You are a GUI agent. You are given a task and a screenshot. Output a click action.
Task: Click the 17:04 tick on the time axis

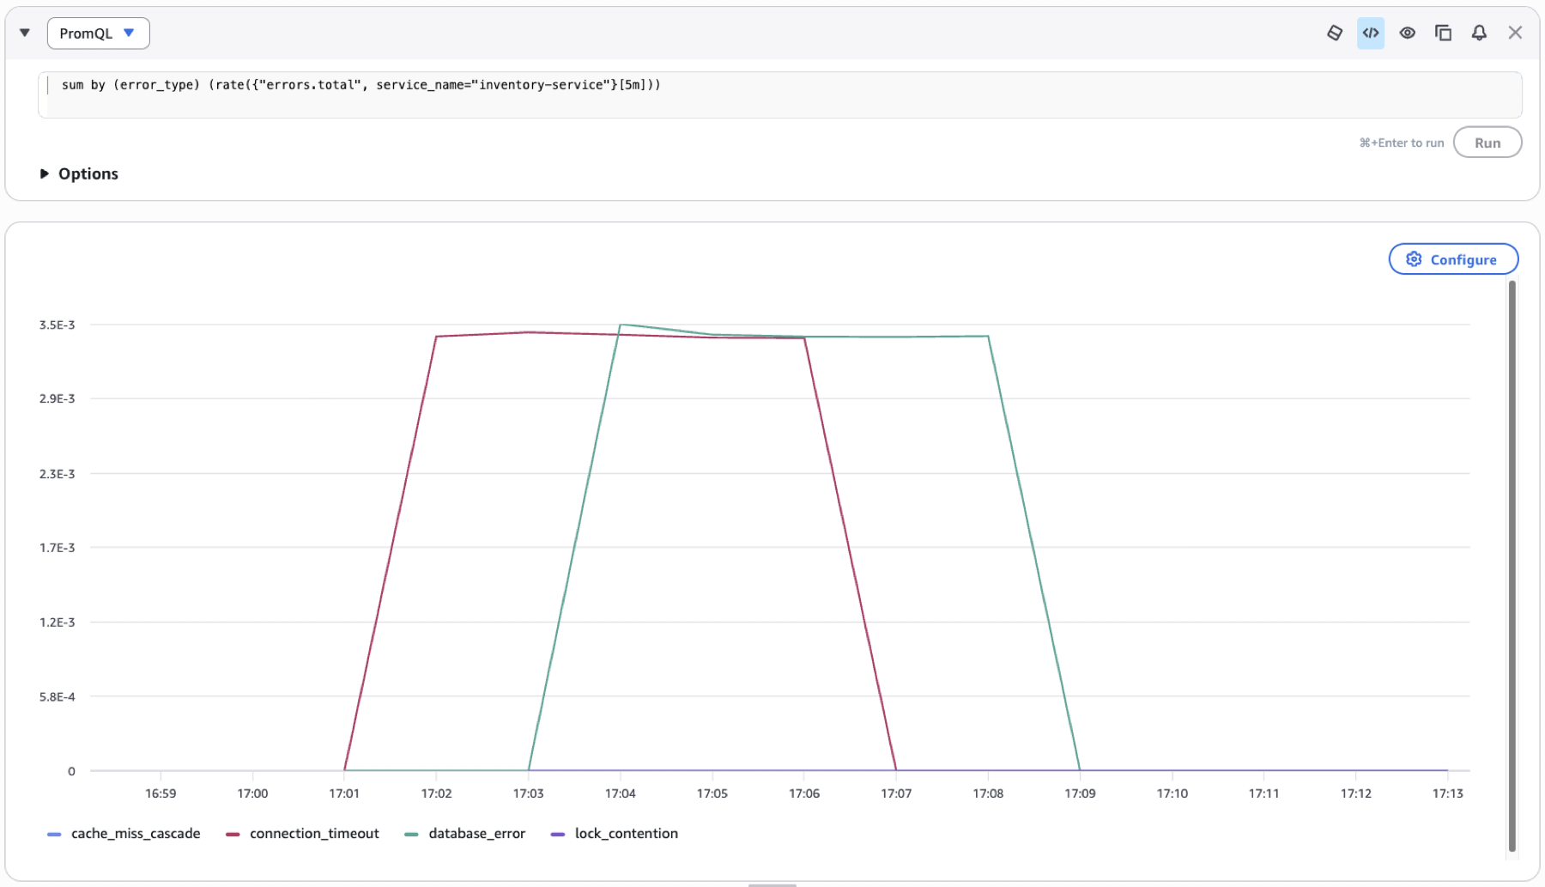tap(620, 793)
